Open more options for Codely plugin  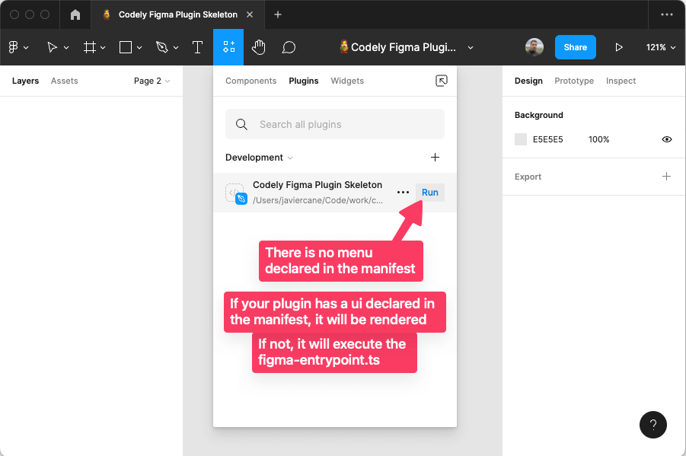403,192
